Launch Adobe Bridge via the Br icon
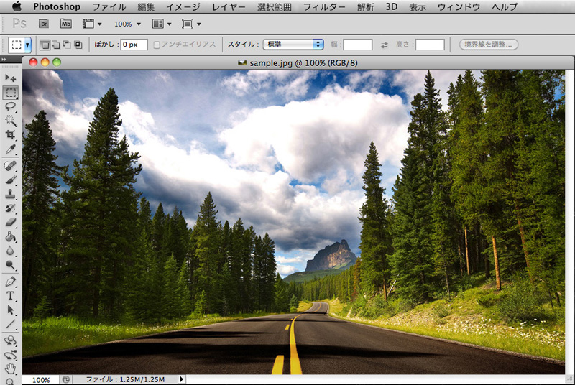This screenshot has height=385, width=575. click(45, 24)
